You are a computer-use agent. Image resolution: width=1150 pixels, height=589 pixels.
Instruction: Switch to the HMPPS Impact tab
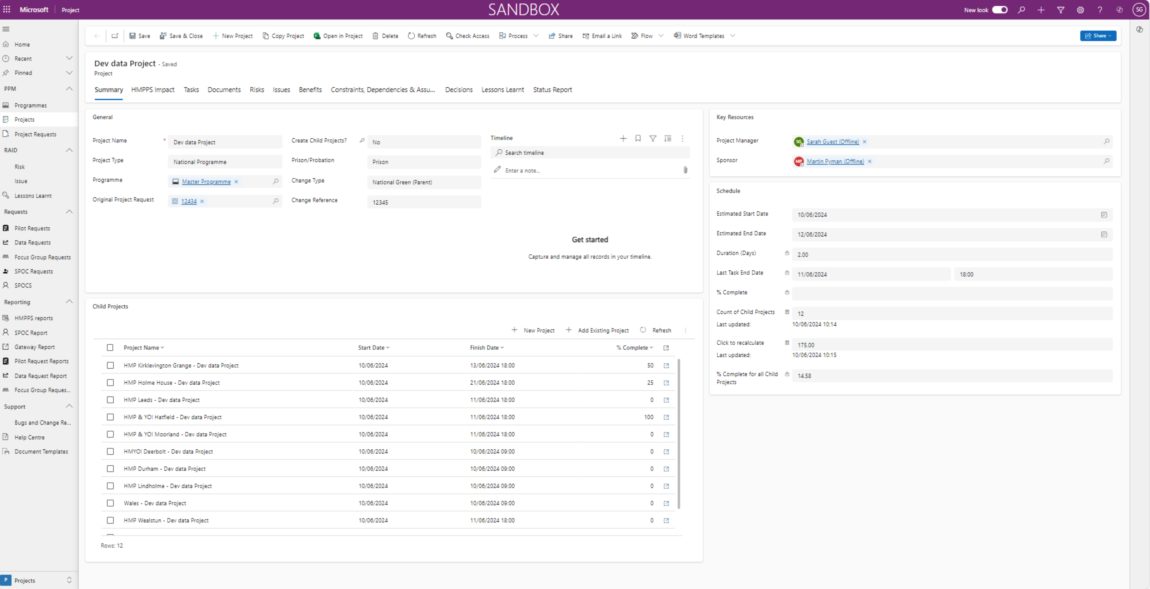pos(153,90)
